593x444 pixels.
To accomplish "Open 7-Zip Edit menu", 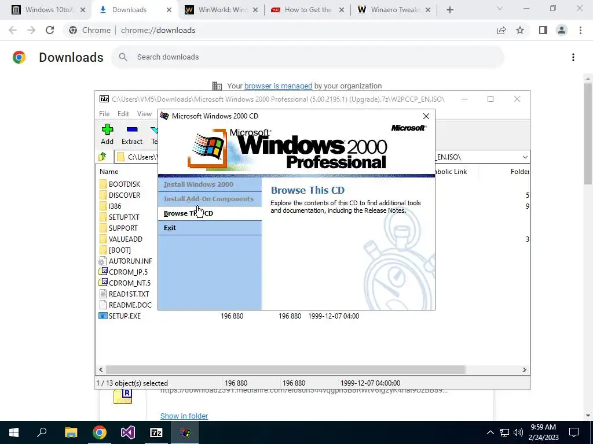I will coord(123,114).
